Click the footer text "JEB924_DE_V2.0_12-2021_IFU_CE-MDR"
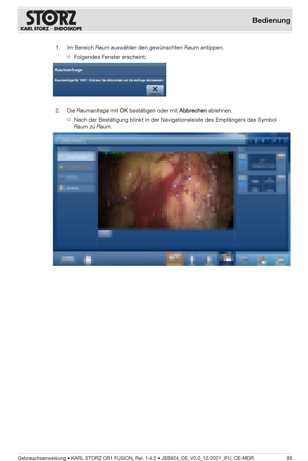Viewport: 308px width, 461px height. point(207,458)
